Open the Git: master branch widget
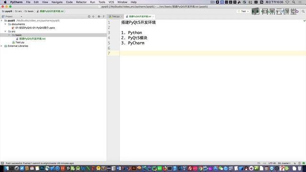The height and width of the screenshot is (172, 306). pyautogui.click(x=284, y=163)
